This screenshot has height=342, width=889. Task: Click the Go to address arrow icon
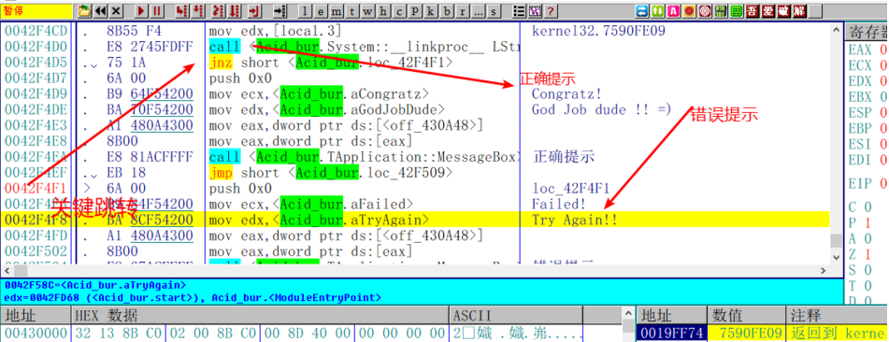pos(280,11)
